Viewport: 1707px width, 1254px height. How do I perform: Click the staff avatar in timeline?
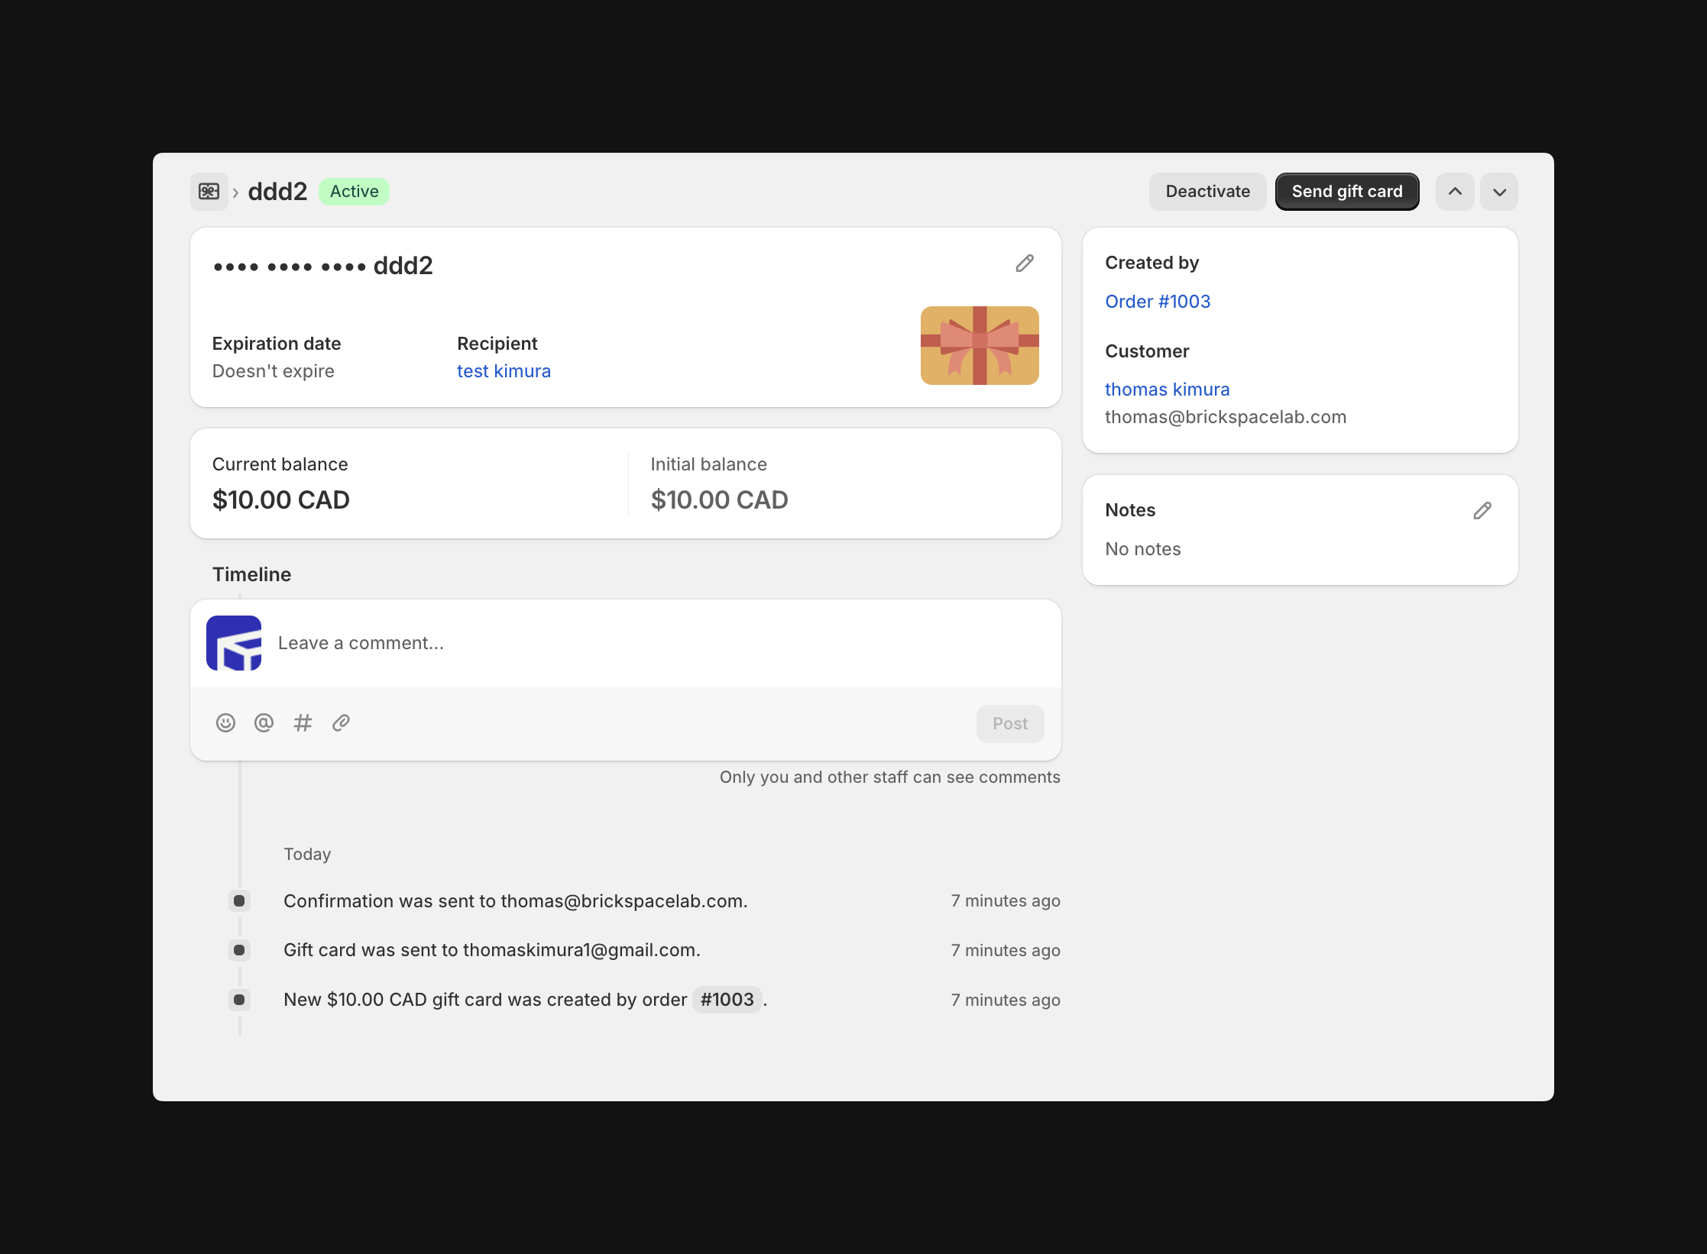(x=234, y=643)
